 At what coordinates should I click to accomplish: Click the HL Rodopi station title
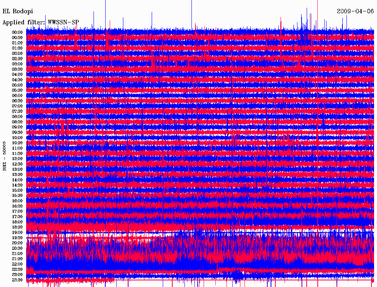pyautogui.click(x=18, y=11)
